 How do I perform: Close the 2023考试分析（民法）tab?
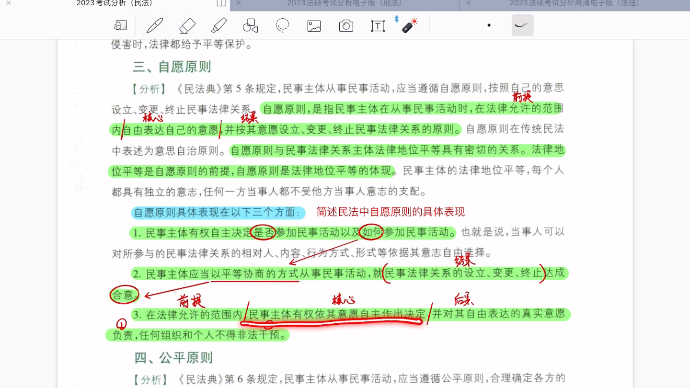[9, 3]
